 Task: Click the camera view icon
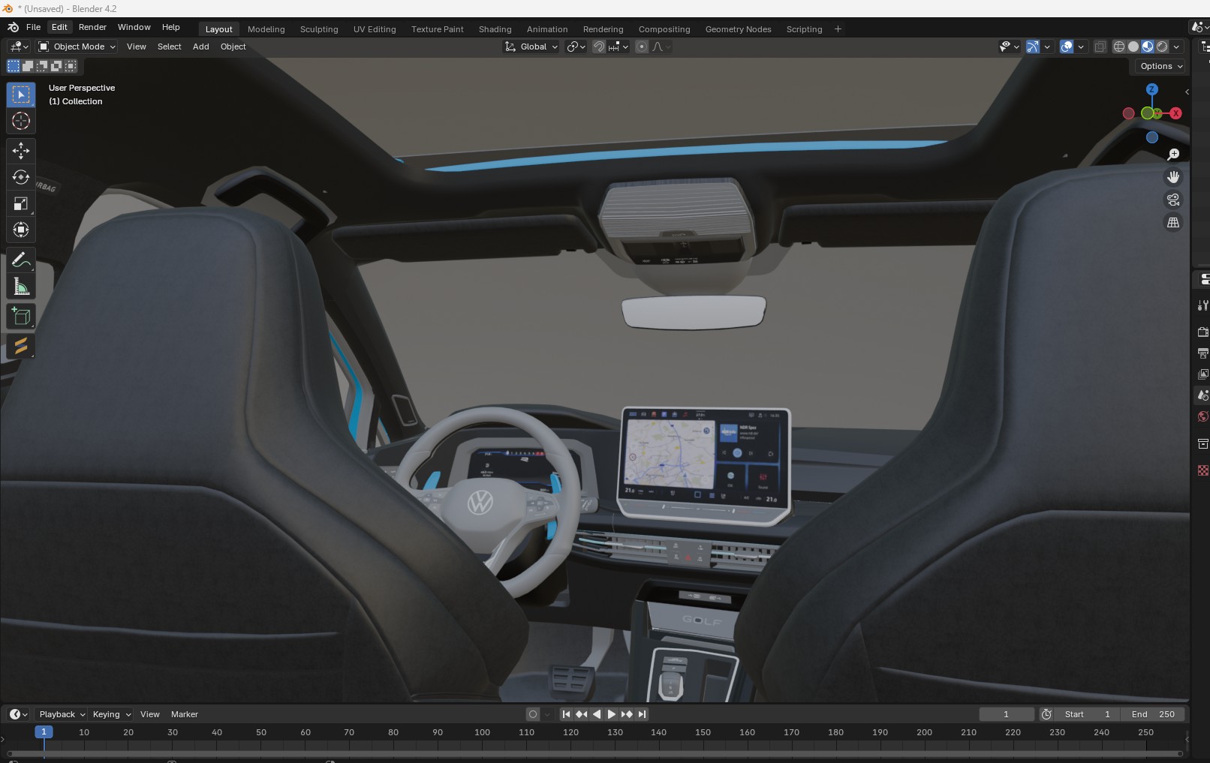(x=1172, y=200)
